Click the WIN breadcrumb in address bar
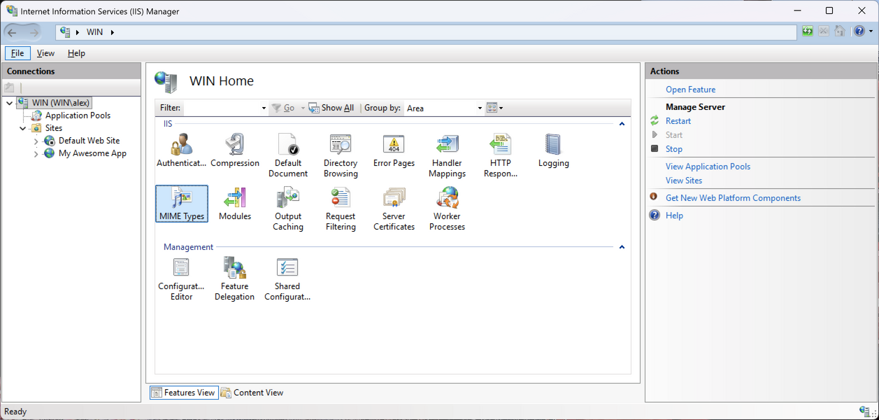The height and width of the screenshot is (420, 879). [x=94, y=32]
